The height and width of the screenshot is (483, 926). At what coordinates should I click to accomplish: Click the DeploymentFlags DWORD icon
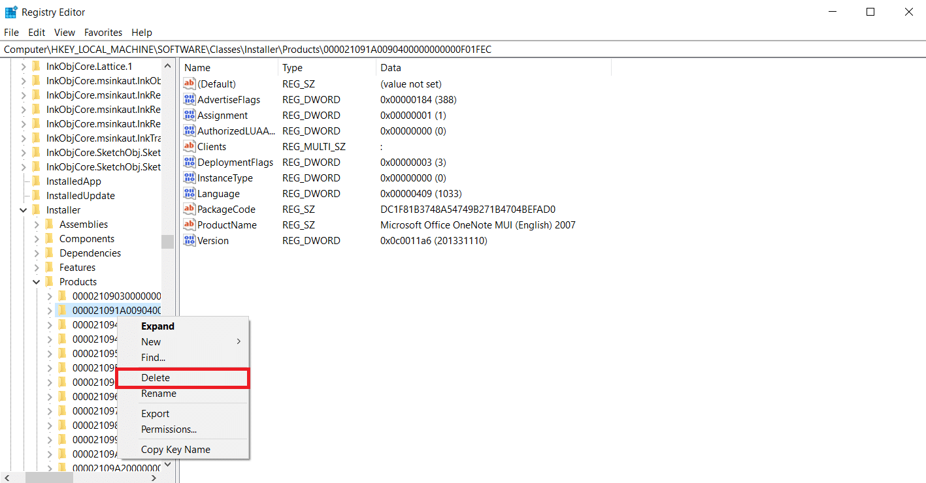coord(190,162)
